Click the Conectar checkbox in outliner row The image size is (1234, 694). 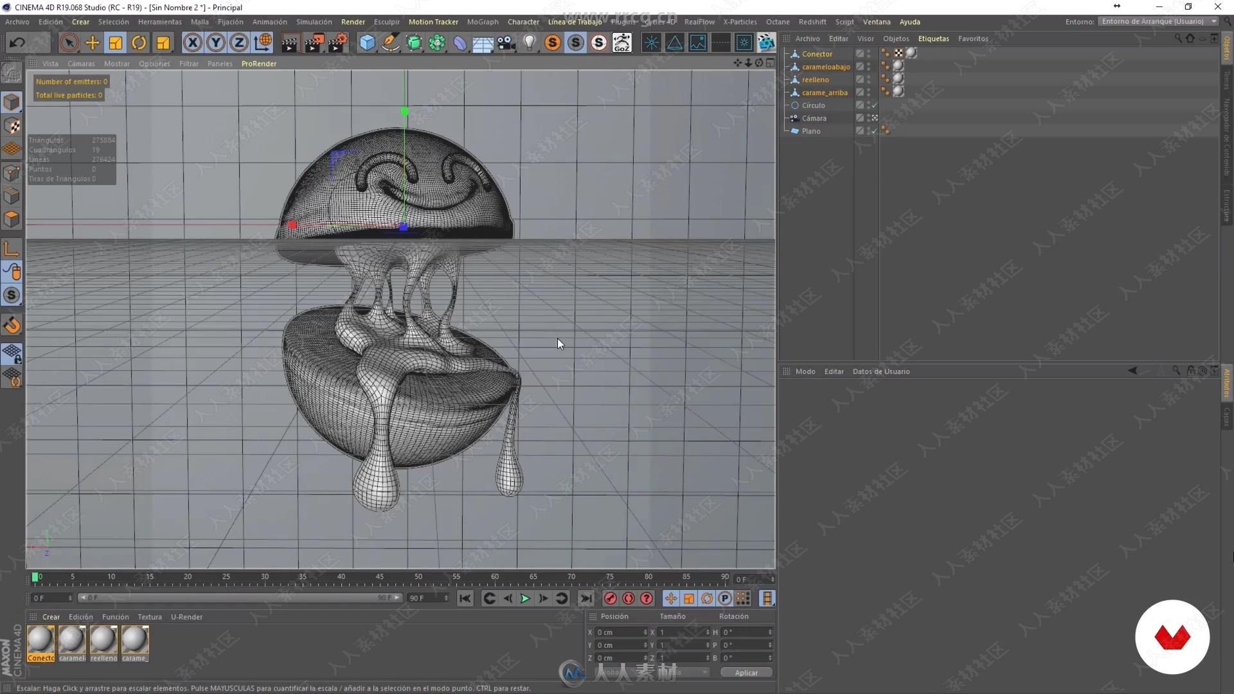point(859,53)
